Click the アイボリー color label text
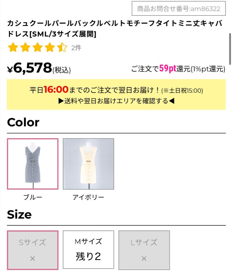Image resolution: width=233 pixels, height=274 pixels. [x=88, y=197]
